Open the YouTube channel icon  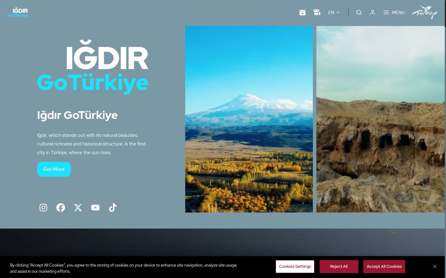coord(95,208)
